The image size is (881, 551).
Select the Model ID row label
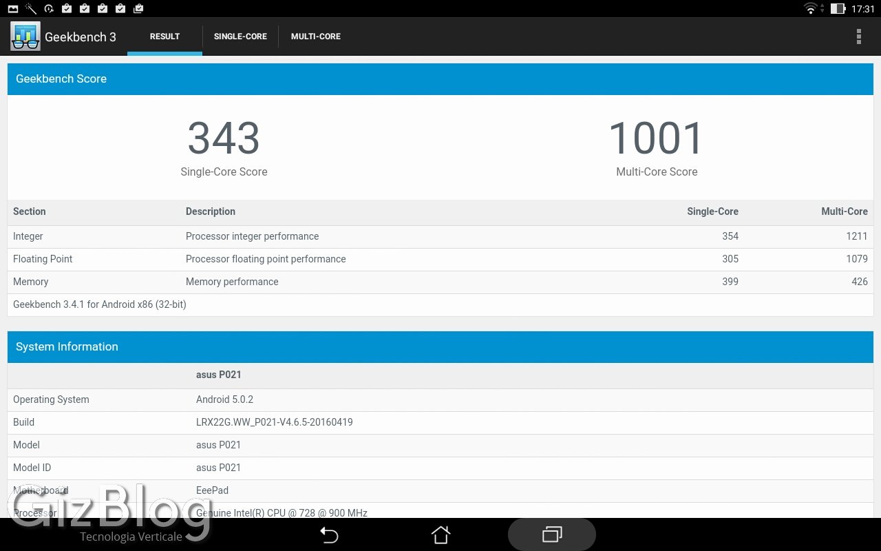tap(32, 468)
